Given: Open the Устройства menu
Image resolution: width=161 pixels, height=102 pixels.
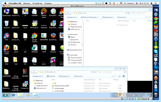Looking at the screenshot, I should [x=37, y=3].
